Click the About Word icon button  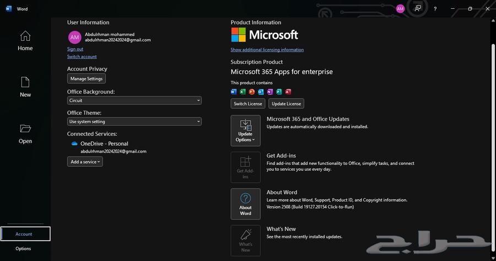(x=245, y=204)
